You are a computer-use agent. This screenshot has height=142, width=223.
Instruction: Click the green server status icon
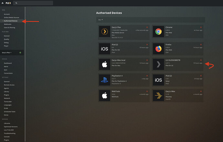point(20,53)
